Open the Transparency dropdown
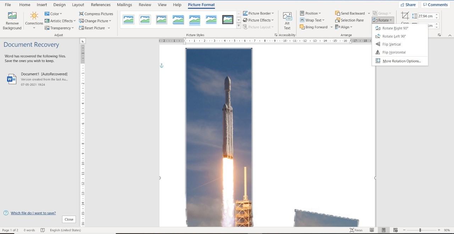The image size is (454, 234). point(59,28)
